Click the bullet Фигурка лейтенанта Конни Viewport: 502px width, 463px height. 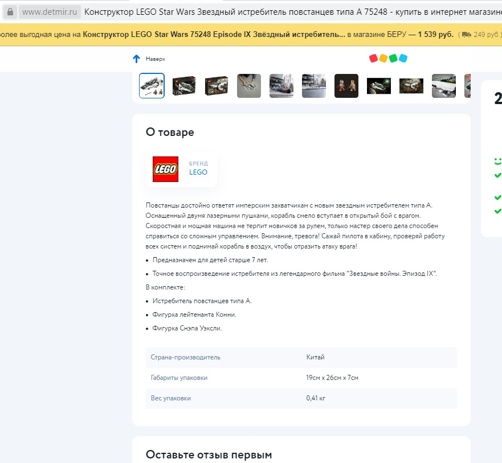pyautogui.click(x=194, y=315)
